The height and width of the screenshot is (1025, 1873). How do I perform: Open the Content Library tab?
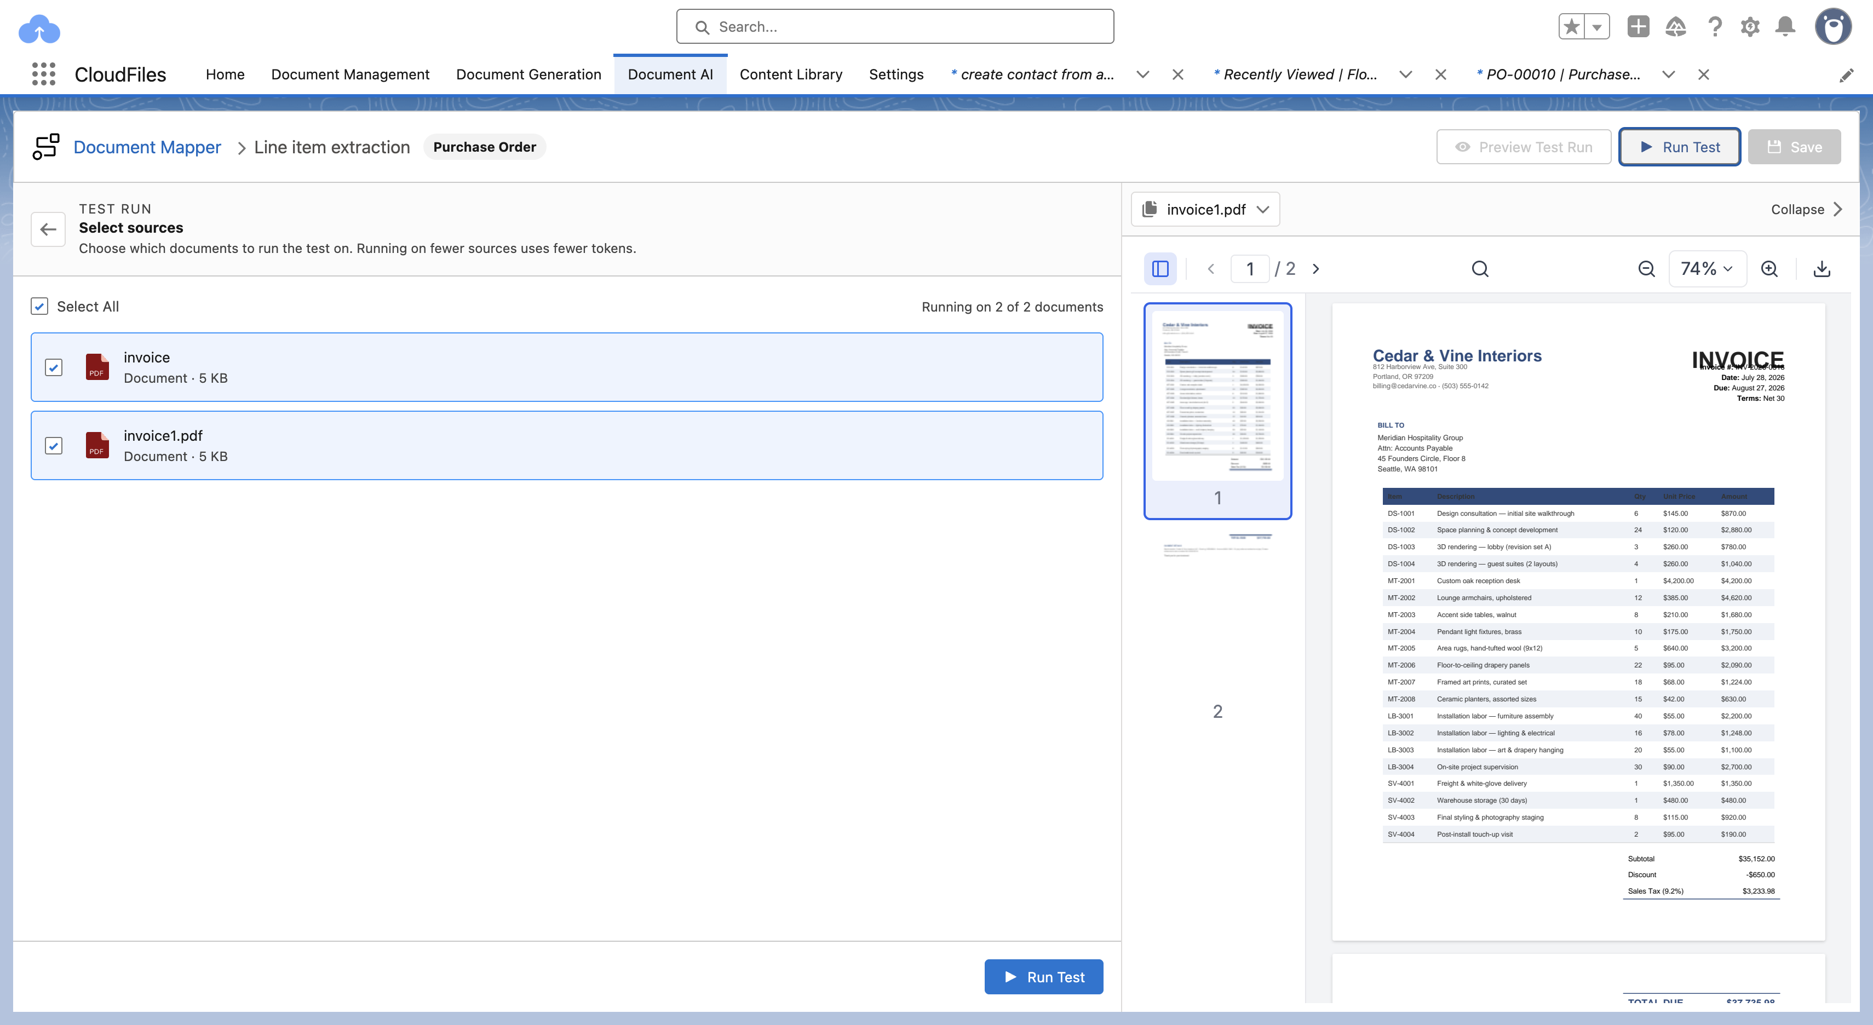click(x=791, y=75)
